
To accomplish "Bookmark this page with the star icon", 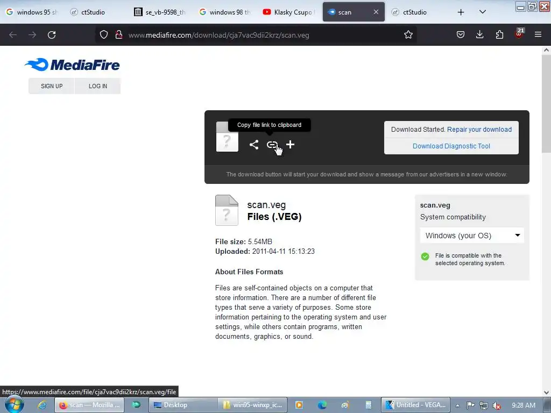I will [408, 35].
